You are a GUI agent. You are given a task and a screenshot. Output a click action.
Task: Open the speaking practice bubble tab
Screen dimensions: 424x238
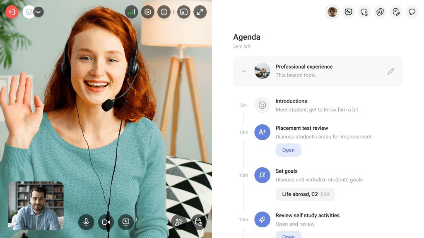click(364, 12)
